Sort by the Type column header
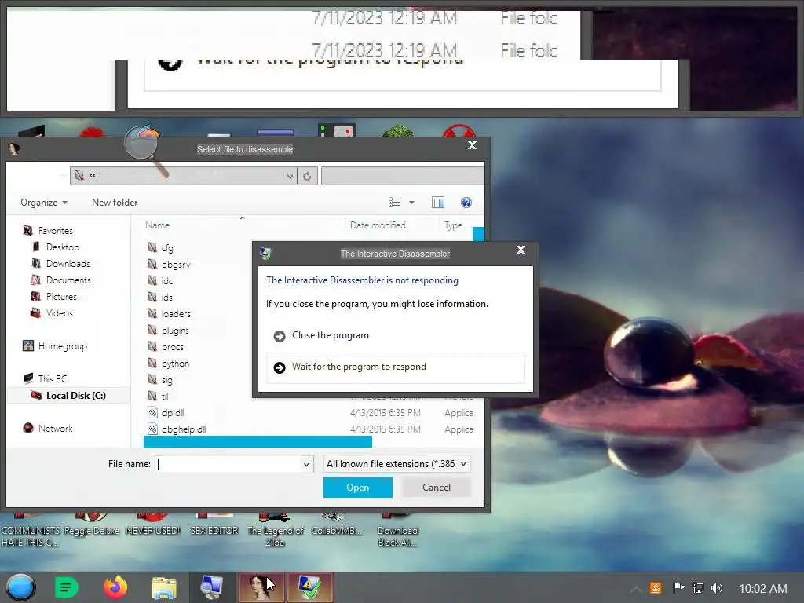 (453, 225)
